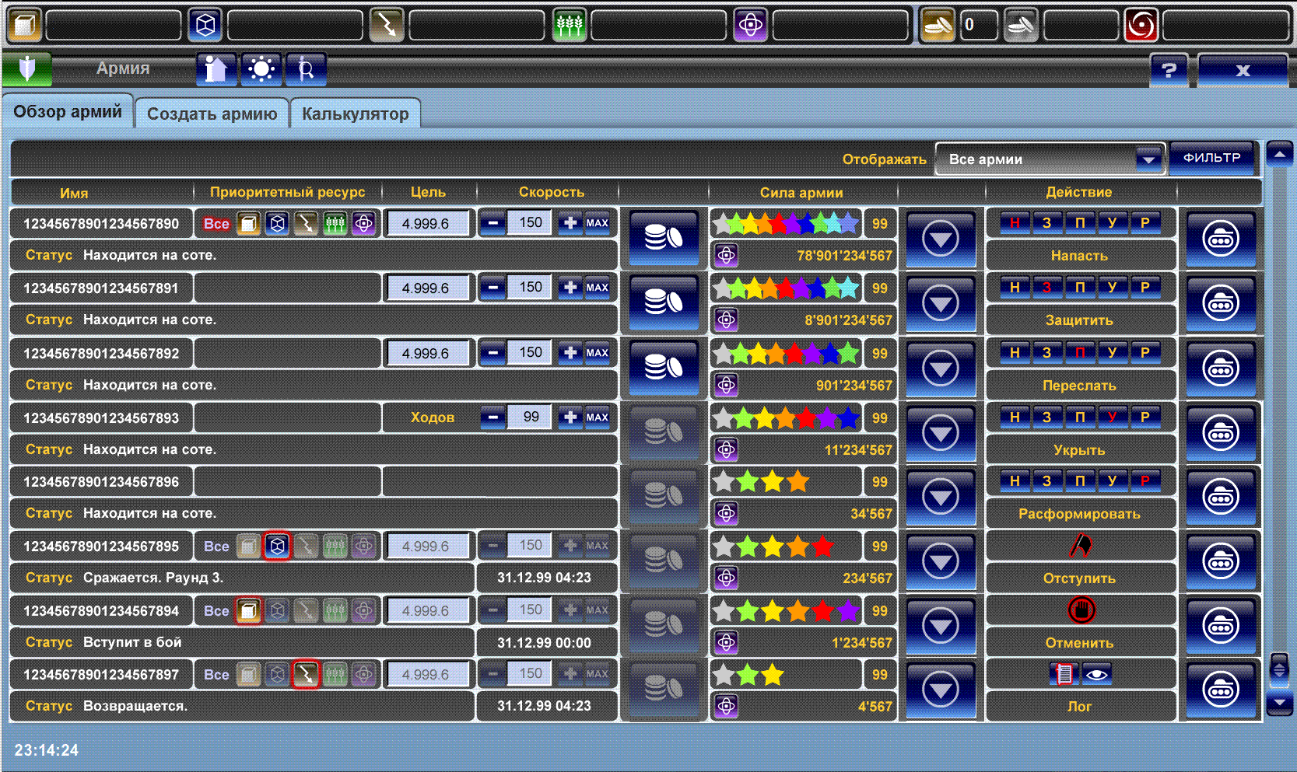1297x772 pixels.
Task: Click the coins button in the first army row
Action: point(663,239)
